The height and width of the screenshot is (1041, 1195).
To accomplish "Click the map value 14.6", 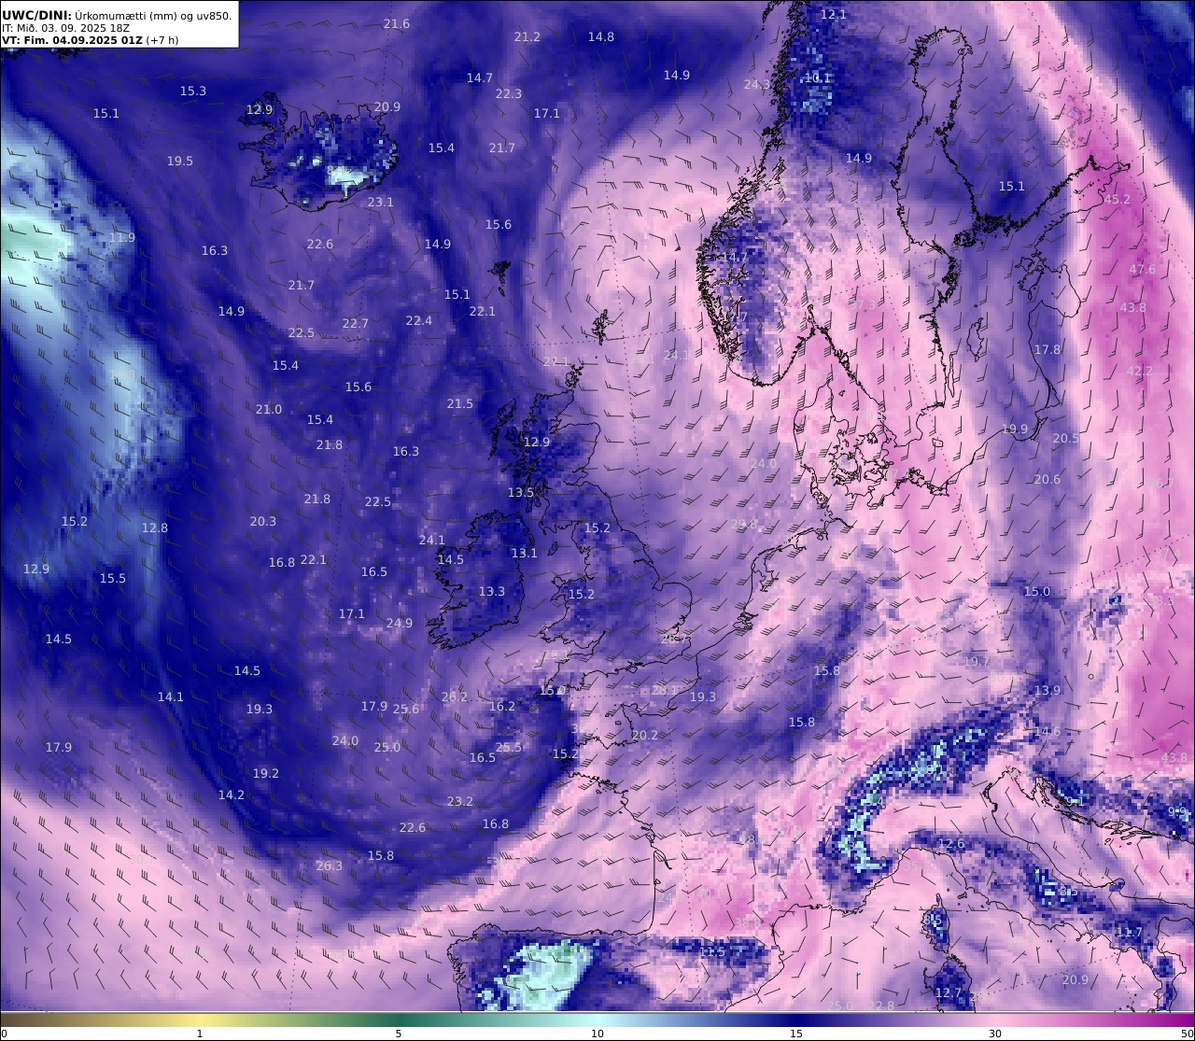I will 1047,731.
